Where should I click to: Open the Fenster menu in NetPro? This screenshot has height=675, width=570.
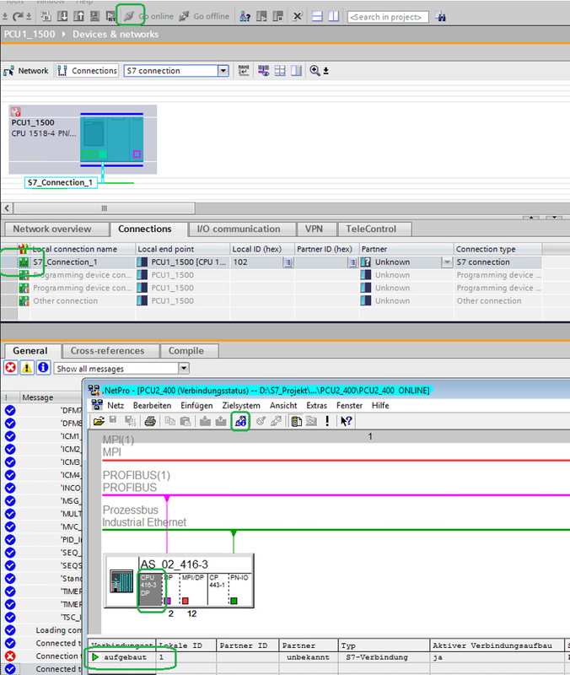pyautogui.click(x=349, y=406)
